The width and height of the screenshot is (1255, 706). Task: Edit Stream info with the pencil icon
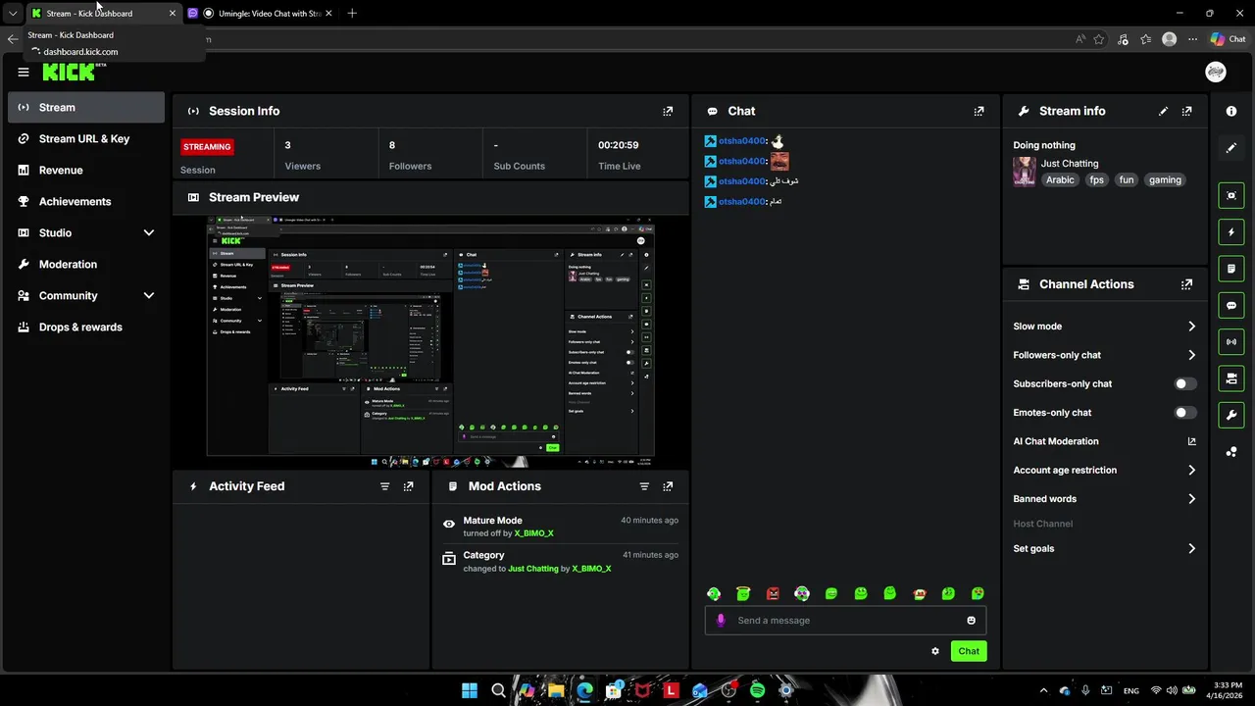[x=1164, y=112]
